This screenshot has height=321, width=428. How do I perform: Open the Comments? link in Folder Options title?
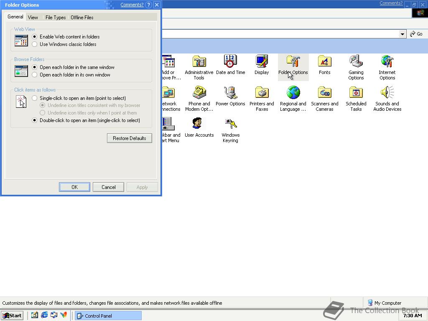pos(132,5)
